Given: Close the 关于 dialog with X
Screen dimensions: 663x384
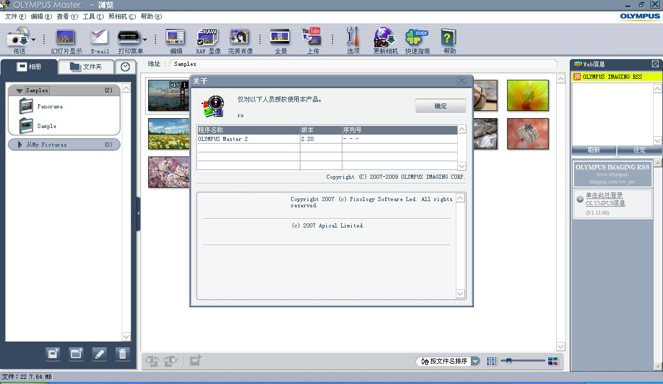Looking at the screenshot, I should click(x=462, y=81).
